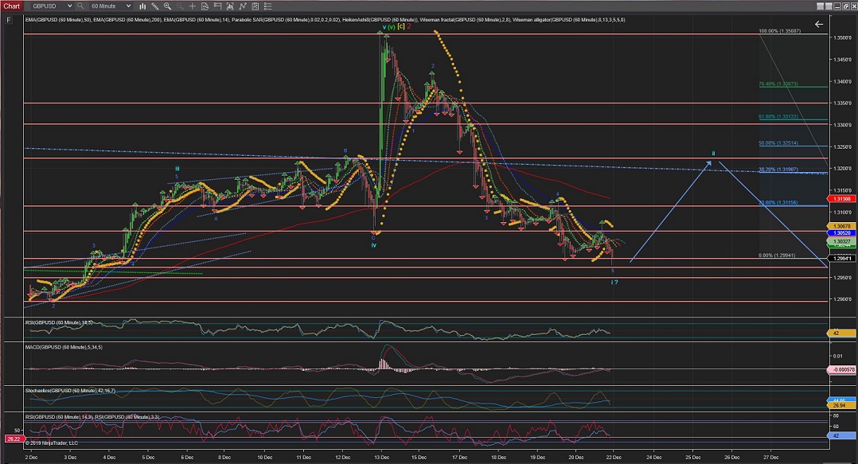Click the RSI(GBPUSD (60 Minute),14,5) label
This screenshot has height=464, width=858.
coord(59,323)
